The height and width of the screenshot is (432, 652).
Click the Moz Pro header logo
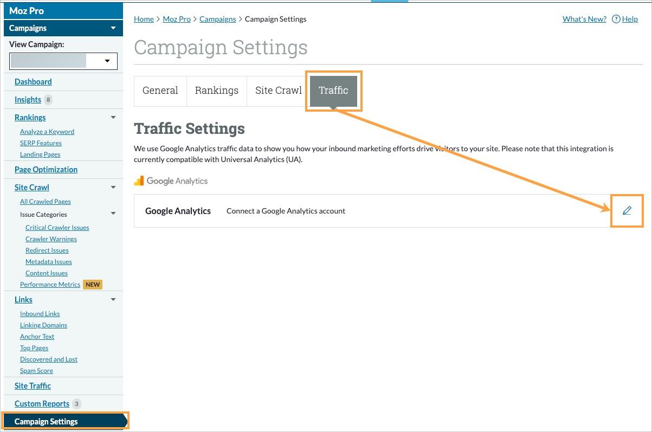coord(26,10)
